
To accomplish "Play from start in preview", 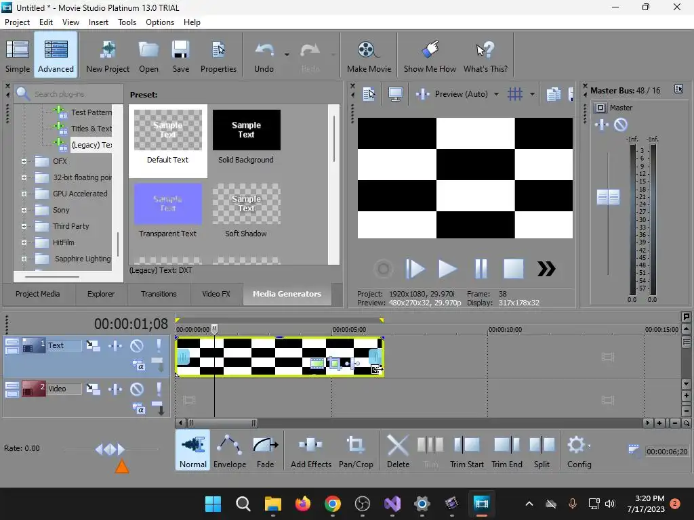I will [x=415, y=269].
